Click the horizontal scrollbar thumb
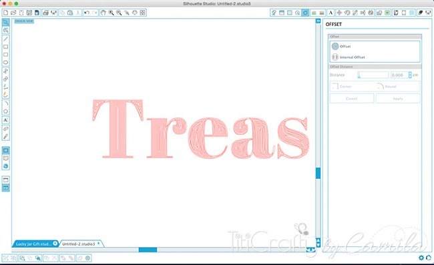 click(148, 250)
